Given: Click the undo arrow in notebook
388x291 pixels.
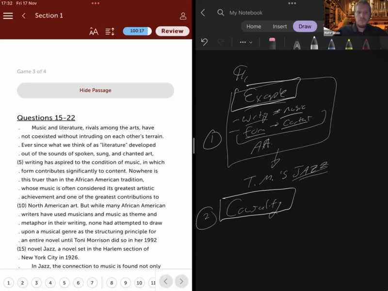Looking at the screenshot, I should 204,42.
